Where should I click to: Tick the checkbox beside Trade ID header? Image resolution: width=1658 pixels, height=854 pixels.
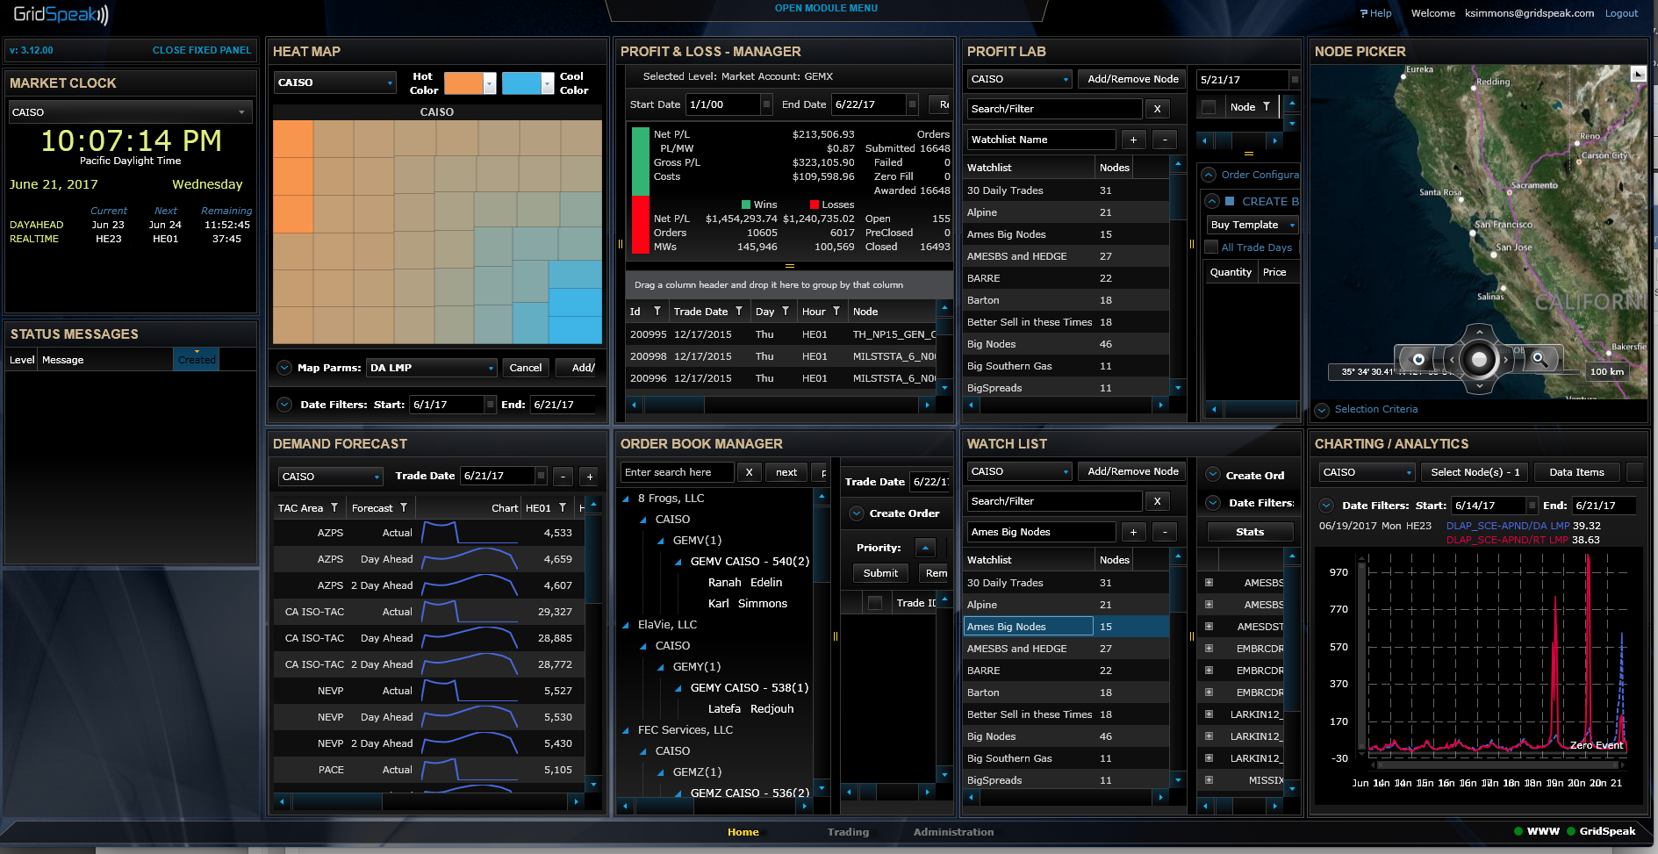coord(874,603)
